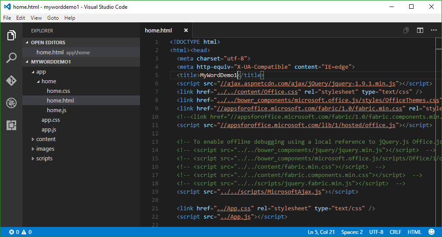Expand the images folder
This screenshot has height=237, width=442.
45,149
